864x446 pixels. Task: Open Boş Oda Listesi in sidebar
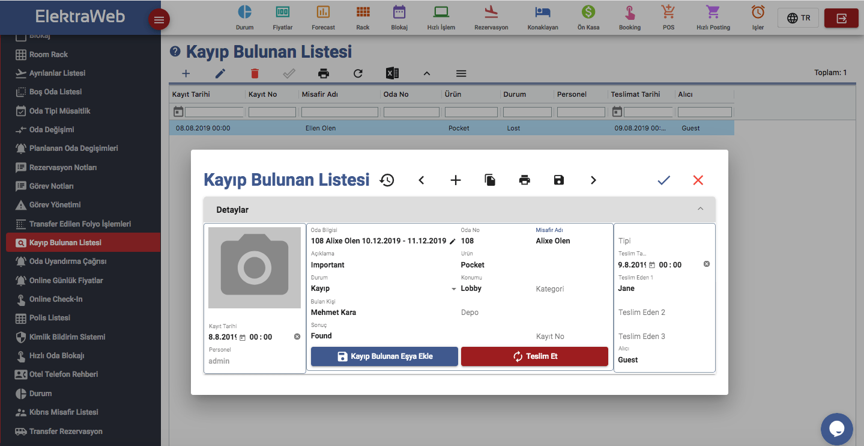point(55,91)
